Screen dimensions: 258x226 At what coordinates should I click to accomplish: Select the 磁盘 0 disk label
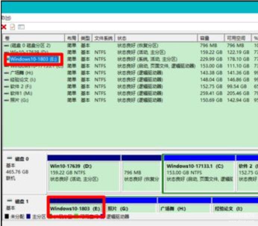click(x=22, y=159)
